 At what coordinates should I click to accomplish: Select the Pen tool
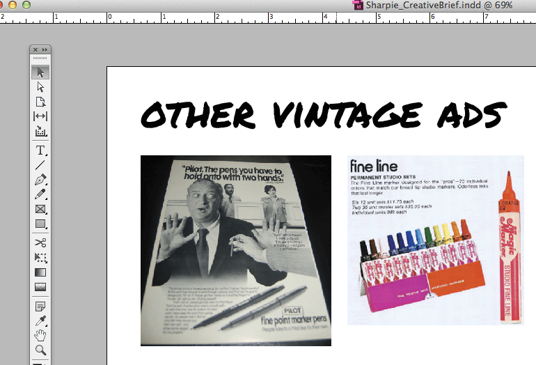click(x=40, y=180)
